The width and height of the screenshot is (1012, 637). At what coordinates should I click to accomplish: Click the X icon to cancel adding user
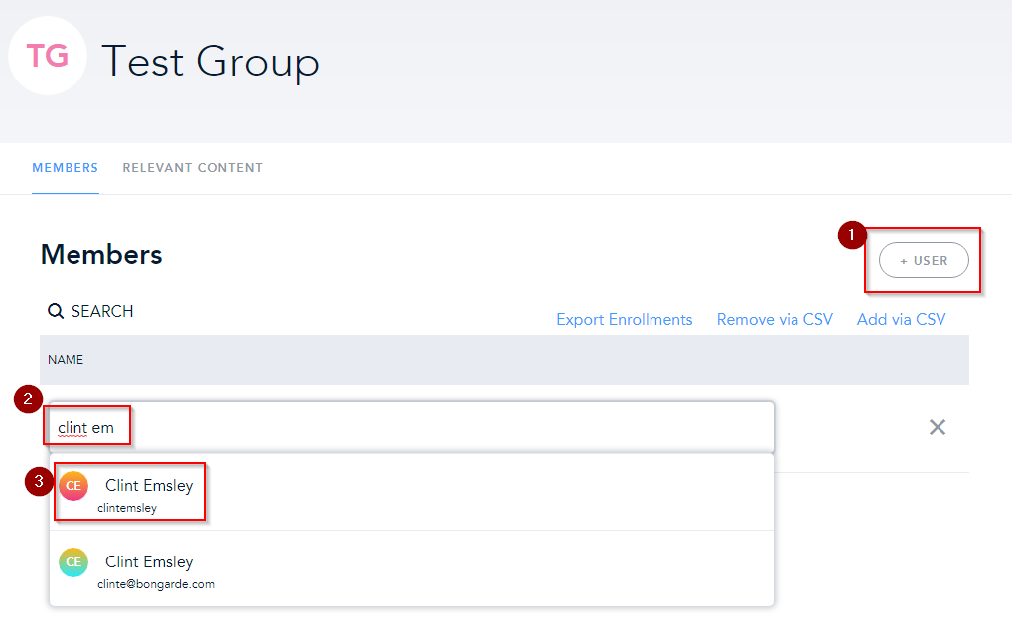tap(937, 427)
